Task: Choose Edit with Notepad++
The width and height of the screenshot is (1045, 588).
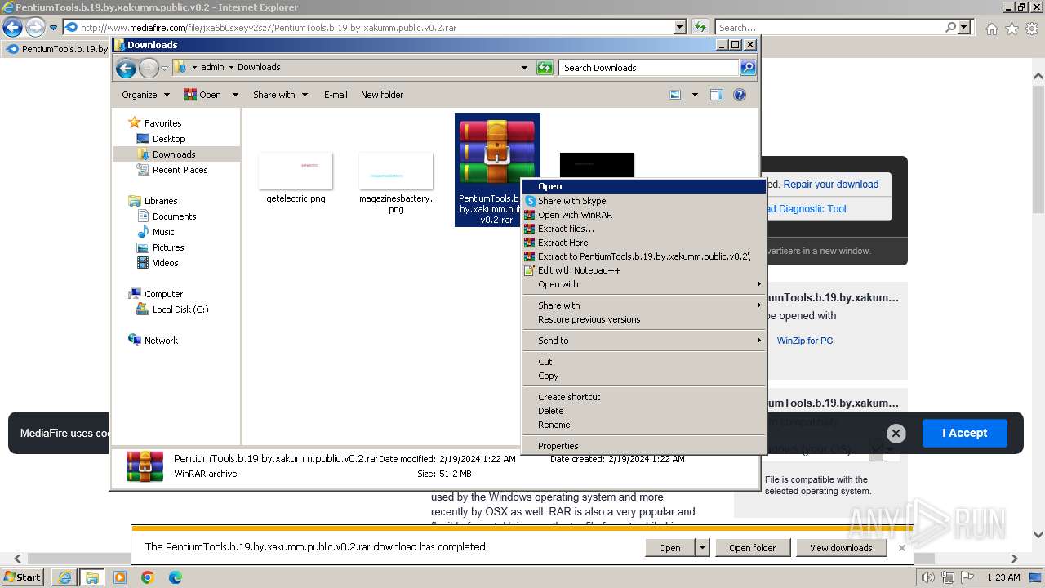Action: [x=644, y=270]
